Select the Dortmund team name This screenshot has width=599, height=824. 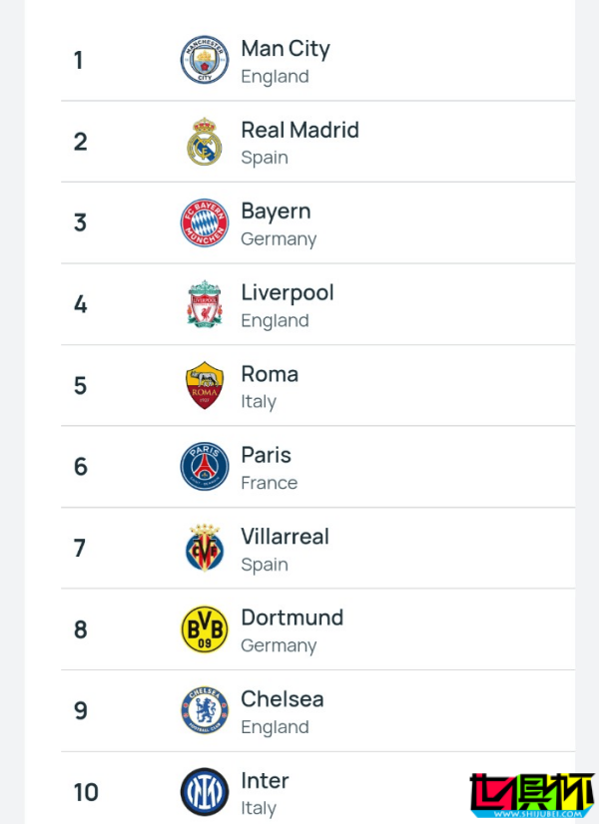click(x=292, y=618)
